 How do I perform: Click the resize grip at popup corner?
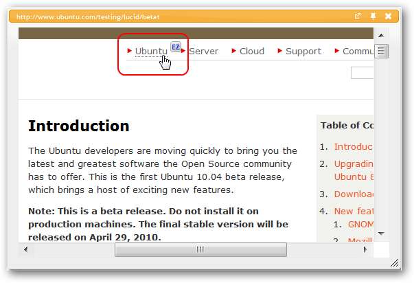pyautogui.click(x=395, y=263)
